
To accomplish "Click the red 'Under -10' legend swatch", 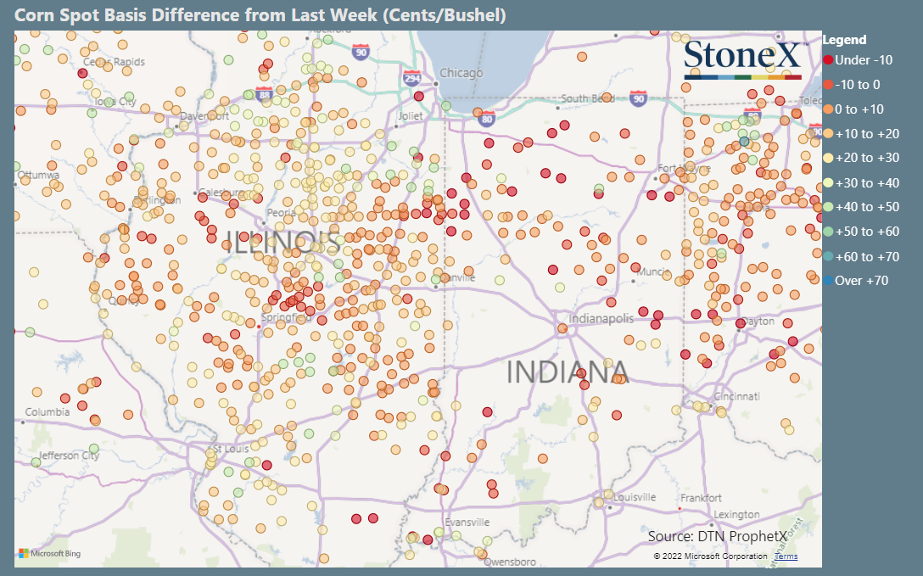I will coord(828,60).
